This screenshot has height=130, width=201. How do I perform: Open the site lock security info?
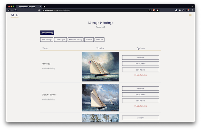(43, 10)
